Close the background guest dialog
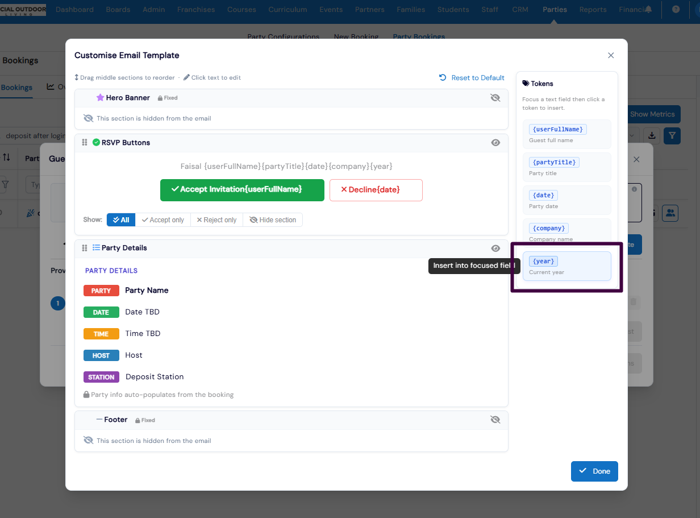The width and height of the screenshot is (700, 518). click(x=636, y=160)
